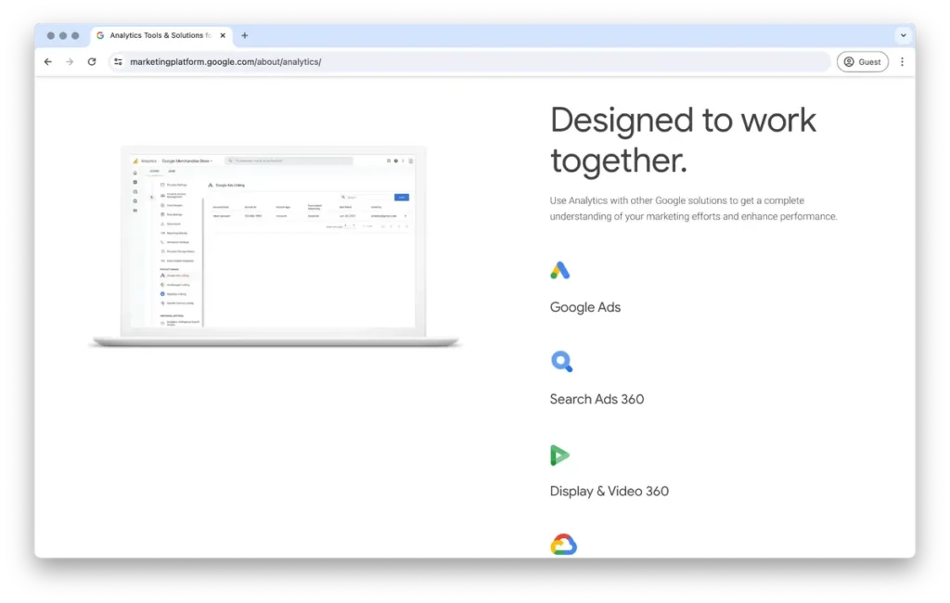Click the laptop Analytics screenshot image
The width and height of the screenshot is (950, 603).
[274, 247]
